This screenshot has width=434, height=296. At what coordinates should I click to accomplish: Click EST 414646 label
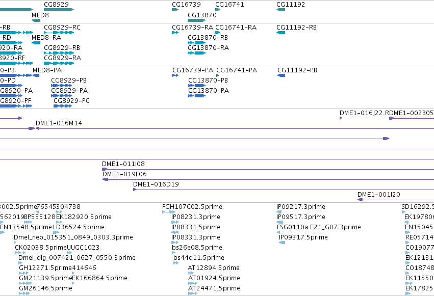[84, 268]
